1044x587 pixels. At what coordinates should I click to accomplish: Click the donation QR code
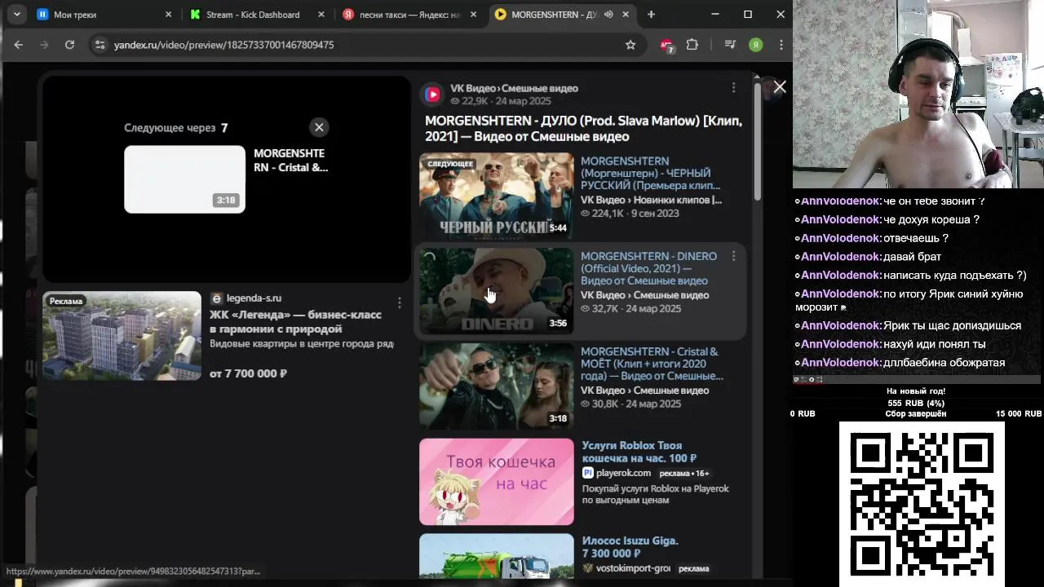tap(922, 503)
